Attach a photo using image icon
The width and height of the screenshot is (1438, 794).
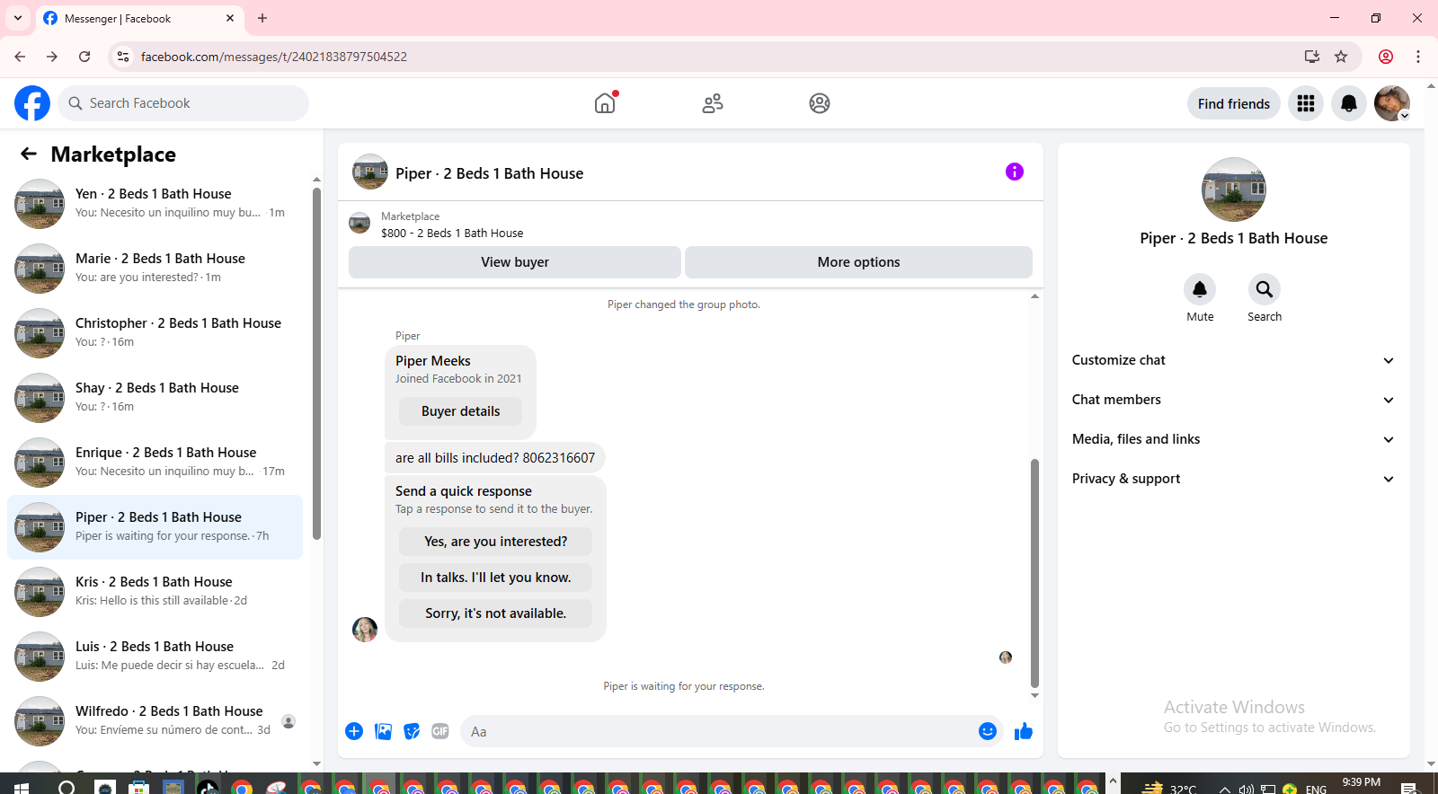384,731
